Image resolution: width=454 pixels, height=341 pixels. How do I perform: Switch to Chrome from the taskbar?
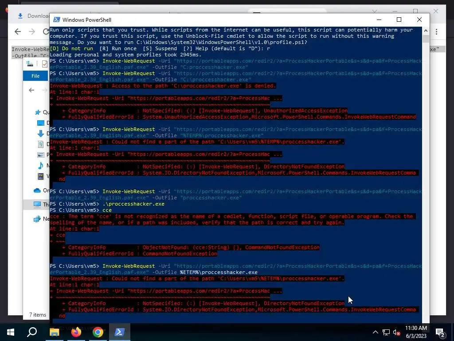pos(98,332)
